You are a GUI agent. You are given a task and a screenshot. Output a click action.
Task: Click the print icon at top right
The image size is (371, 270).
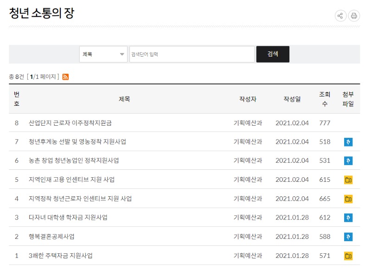[x=354, y=16]
